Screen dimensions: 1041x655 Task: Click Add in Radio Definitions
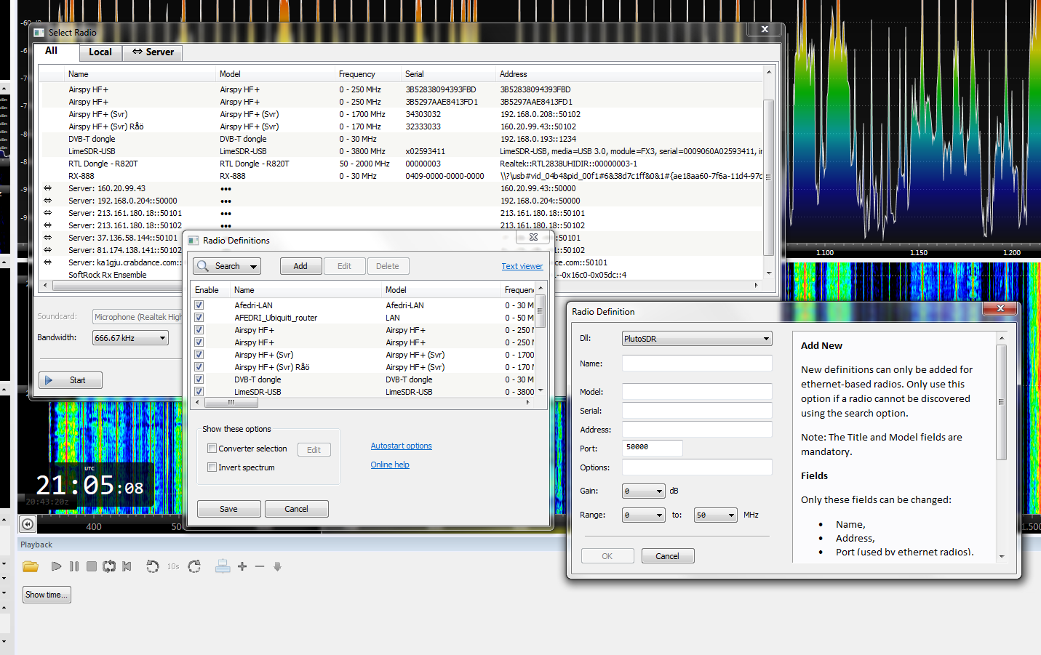[x=300, y=266]
